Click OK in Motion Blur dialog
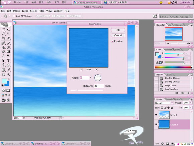Image resolution: width=194 pixels, height=146 pixels. coord(118,30)
